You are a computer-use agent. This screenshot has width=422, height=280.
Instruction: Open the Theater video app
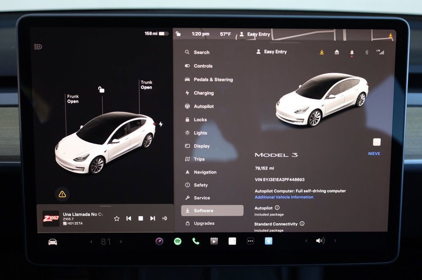click(214, 241)
